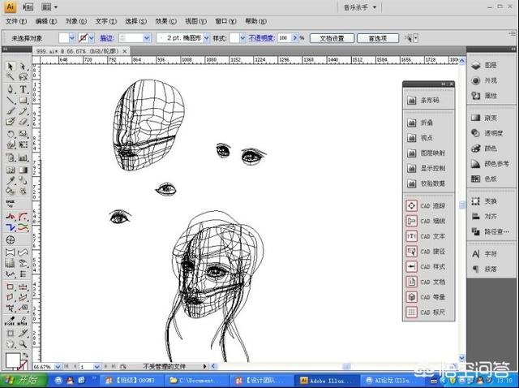Open the 效果(C) menu
This screenshot has height=388, width=519.
(165, 21)
